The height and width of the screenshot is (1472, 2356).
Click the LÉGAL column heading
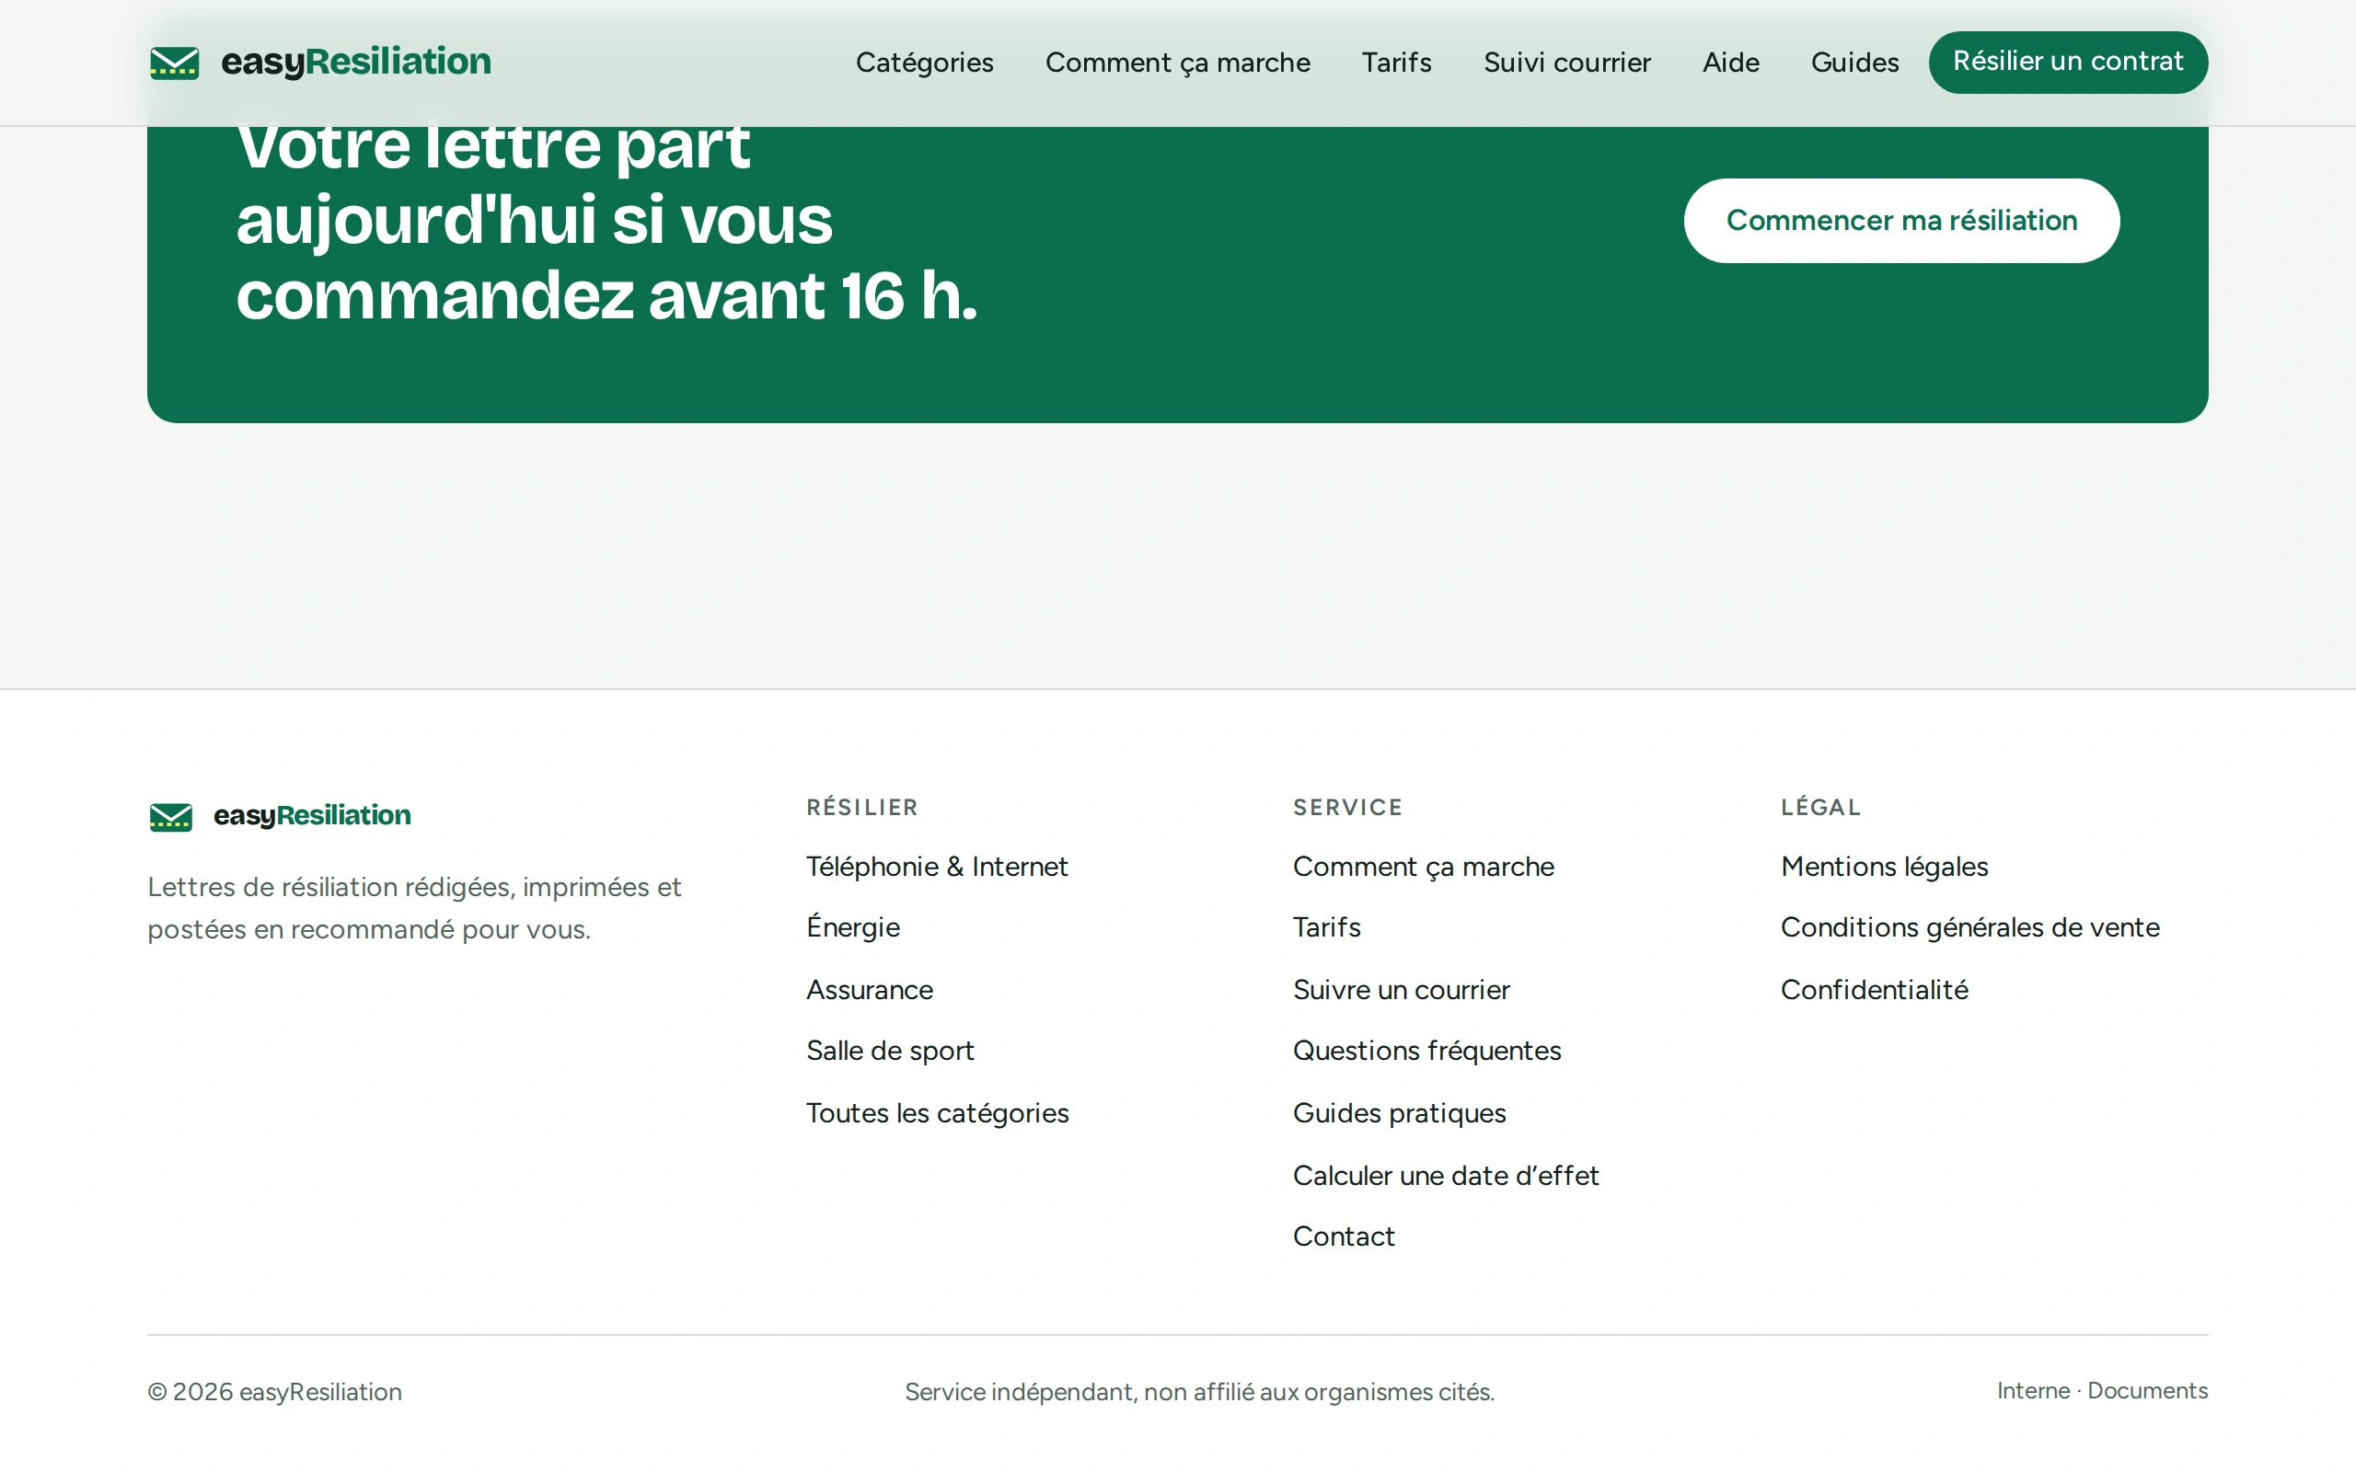1820,807
